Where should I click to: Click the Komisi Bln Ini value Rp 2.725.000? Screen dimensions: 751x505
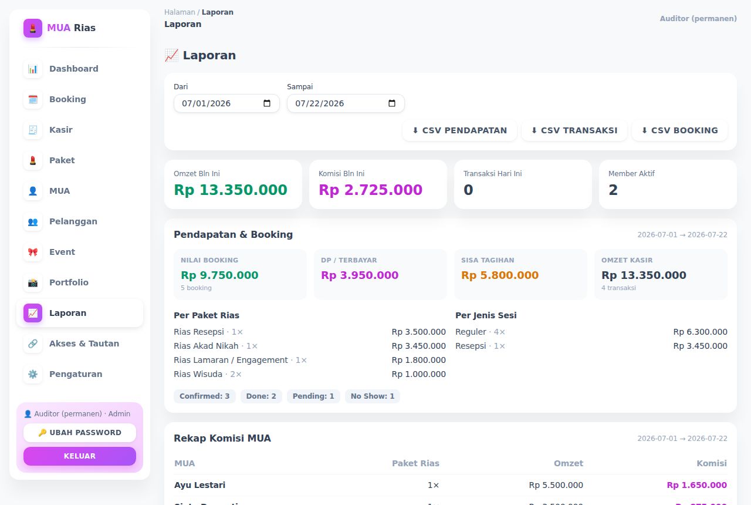[370, 190]
